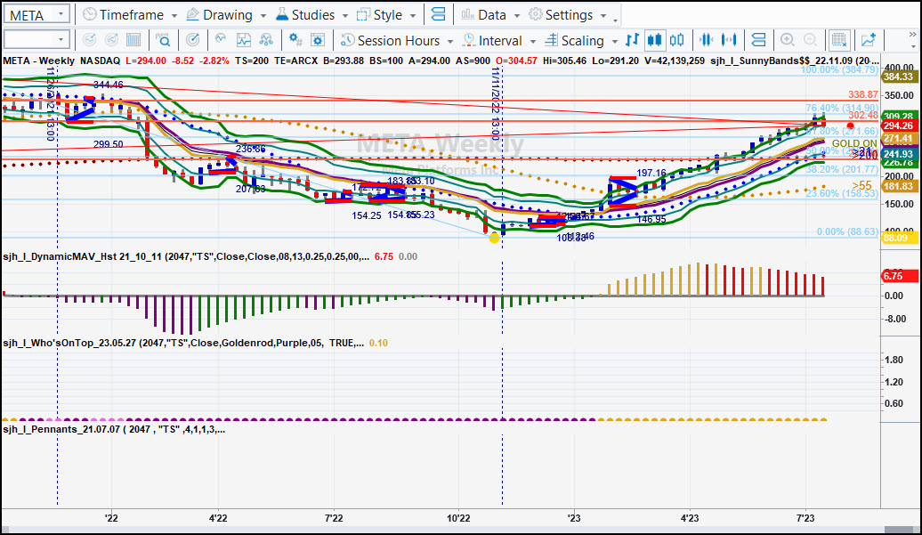
Task: Click the 0.00% (88.63) Fibonacci label
Action: pos(847,231)
